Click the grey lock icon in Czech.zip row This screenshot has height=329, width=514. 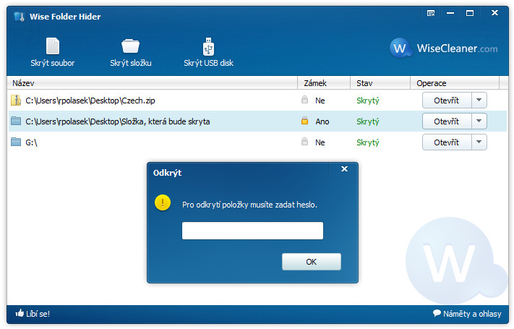(x=304, y=99)
